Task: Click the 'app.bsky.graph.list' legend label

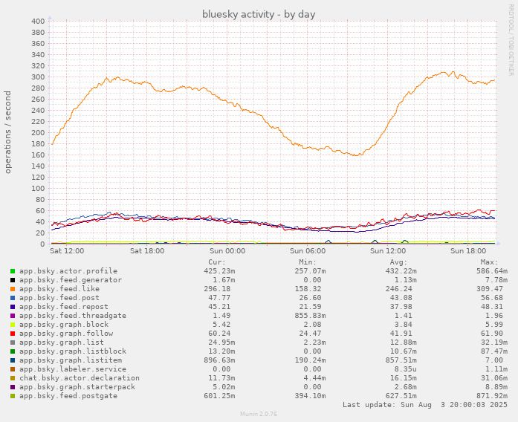Action: 62,343
